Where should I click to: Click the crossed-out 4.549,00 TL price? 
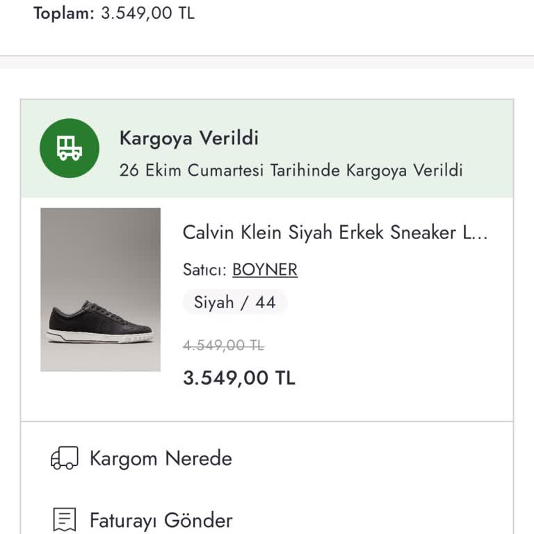[x=223, y=345]
